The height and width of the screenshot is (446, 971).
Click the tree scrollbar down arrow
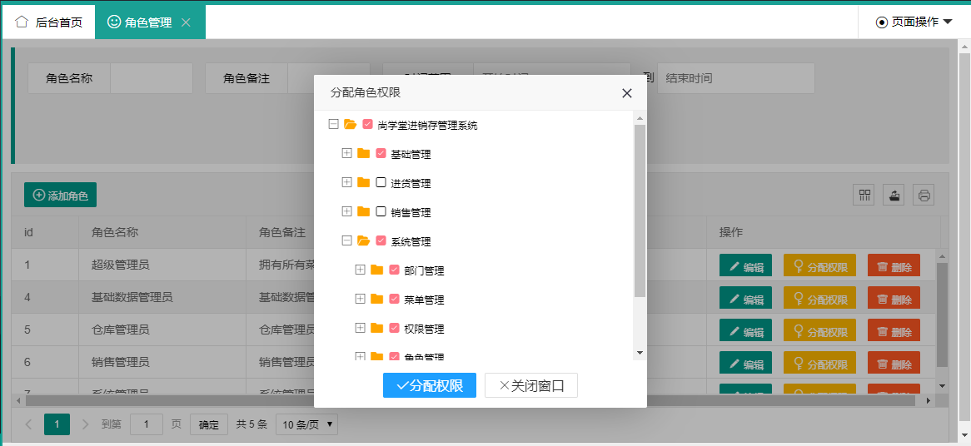640,353
